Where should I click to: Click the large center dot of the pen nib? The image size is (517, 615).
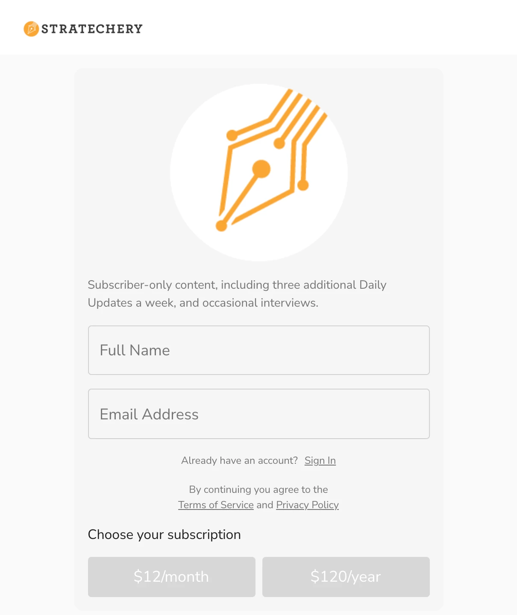pos(261,169)
